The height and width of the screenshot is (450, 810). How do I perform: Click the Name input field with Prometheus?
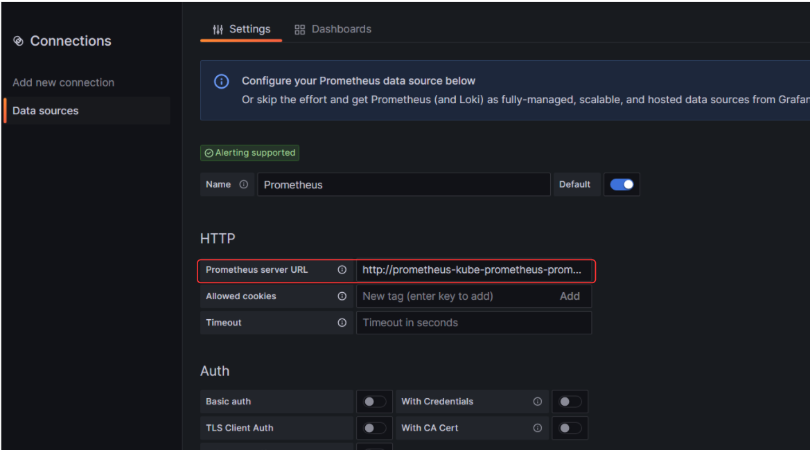pos(403,185)
